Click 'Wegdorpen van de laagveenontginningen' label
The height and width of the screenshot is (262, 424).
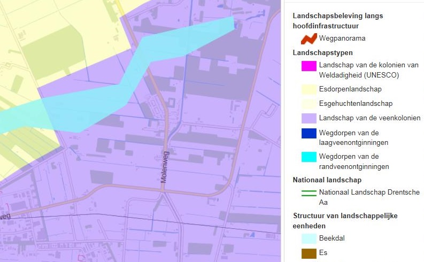coord(353,137)
